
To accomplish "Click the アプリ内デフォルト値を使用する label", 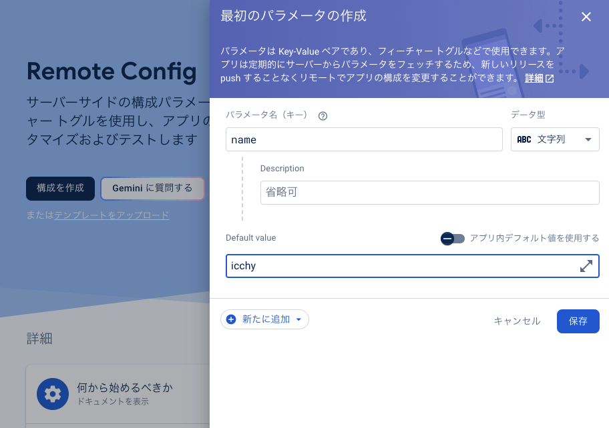I will tap(534, 238).
